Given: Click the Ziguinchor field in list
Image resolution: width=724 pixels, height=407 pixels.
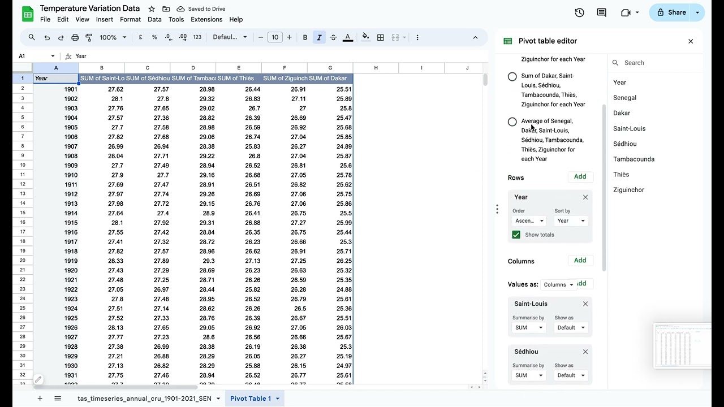Looking at the screenshot, I should (x=628, y=190).
